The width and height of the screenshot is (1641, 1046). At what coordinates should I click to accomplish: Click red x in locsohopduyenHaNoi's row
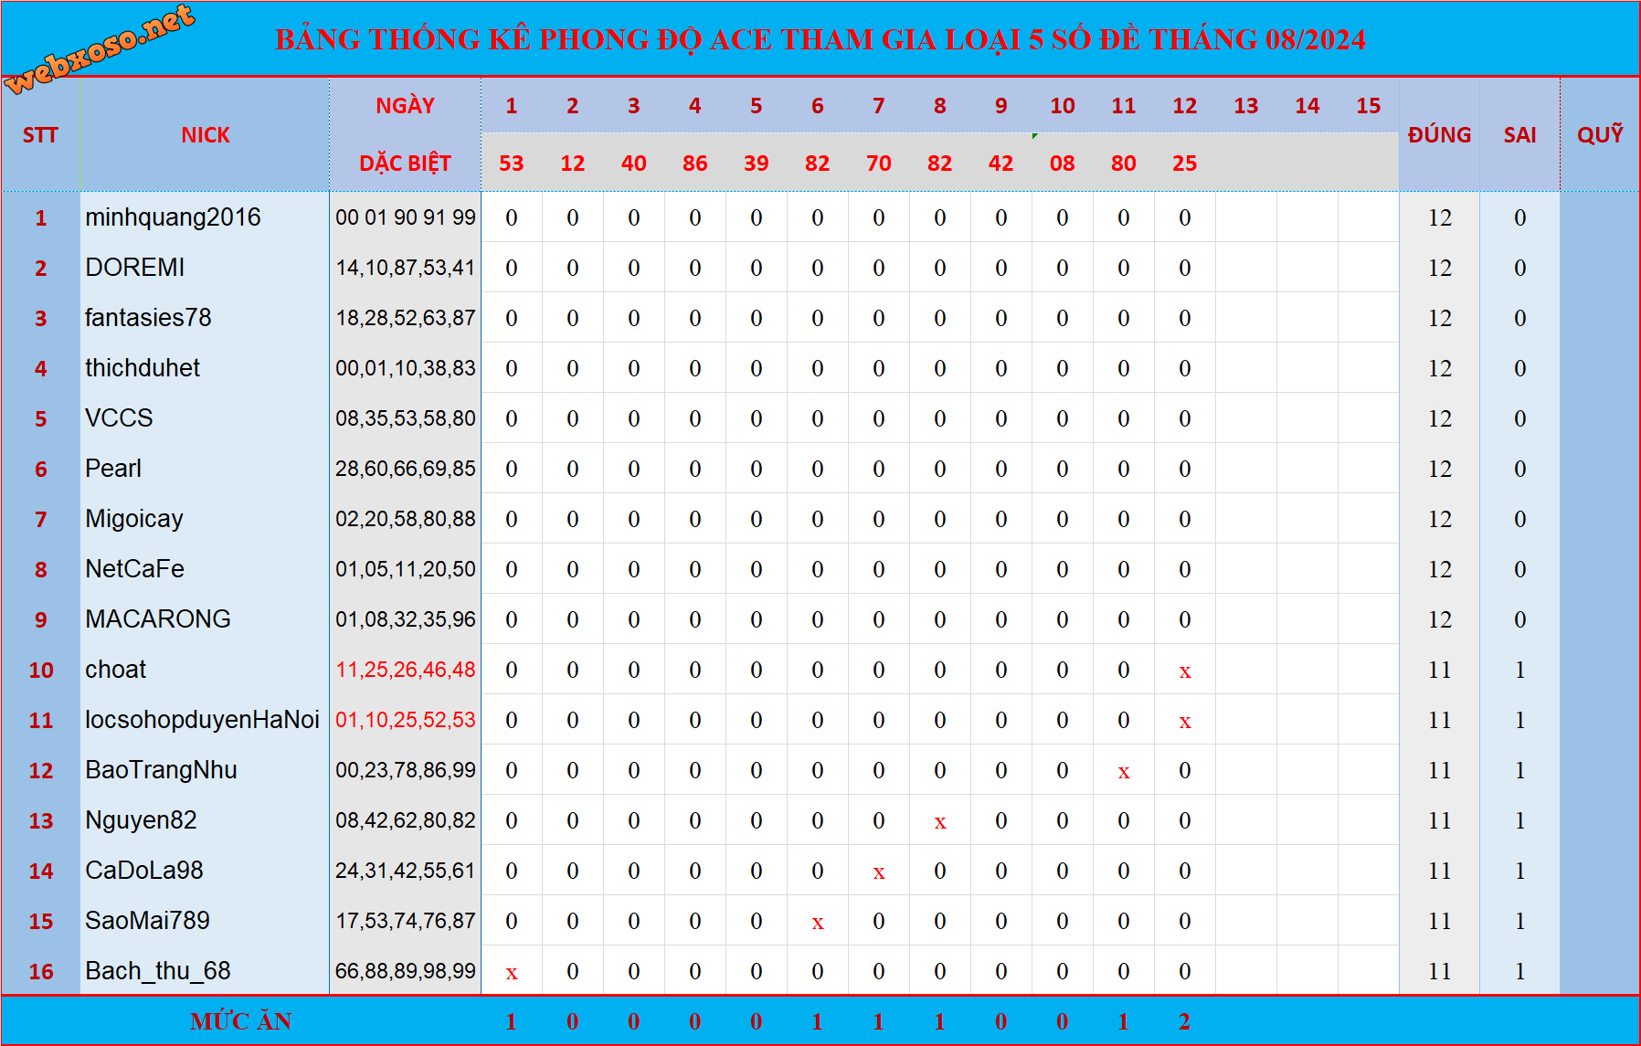pos(1185,722)
